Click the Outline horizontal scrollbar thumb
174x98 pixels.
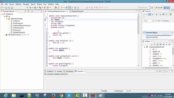click(x=157, y=68)
